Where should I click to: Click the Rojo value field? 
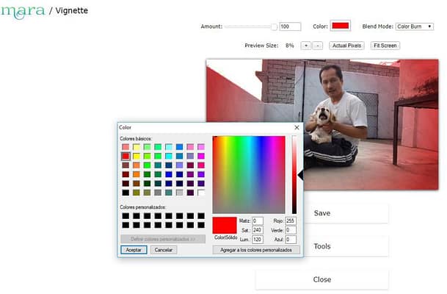pyautogui.click(x=290, y=220)
